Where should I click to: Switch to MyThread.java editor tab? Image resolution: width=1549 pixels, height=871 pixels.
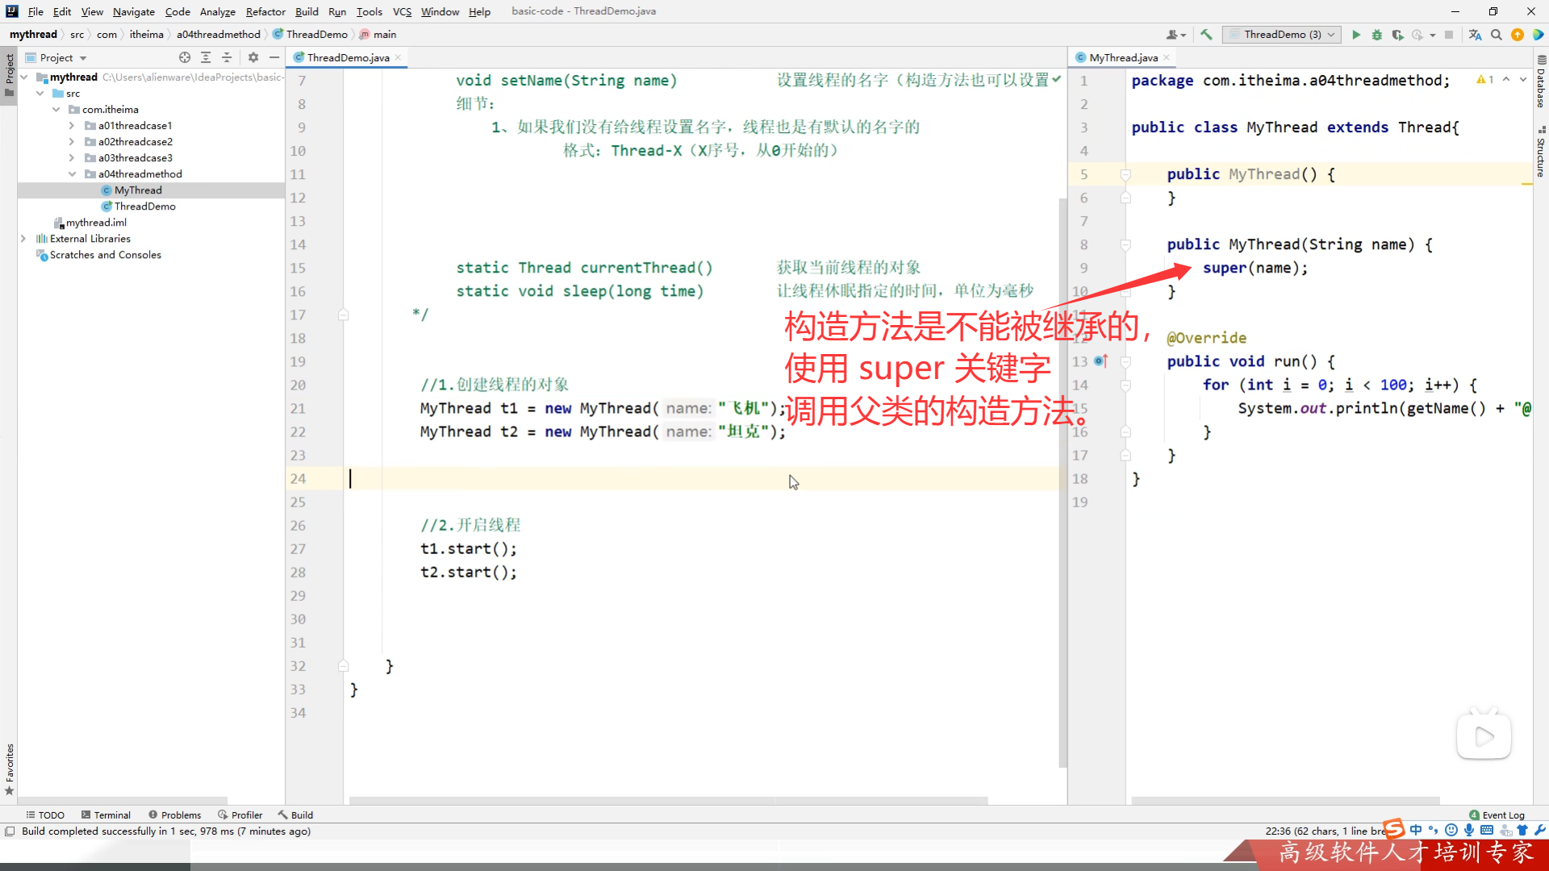[x=1123, y=57]
